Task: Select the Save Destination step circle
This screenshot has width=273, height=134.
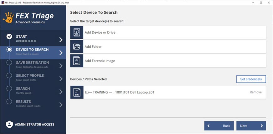Action: 9,63
